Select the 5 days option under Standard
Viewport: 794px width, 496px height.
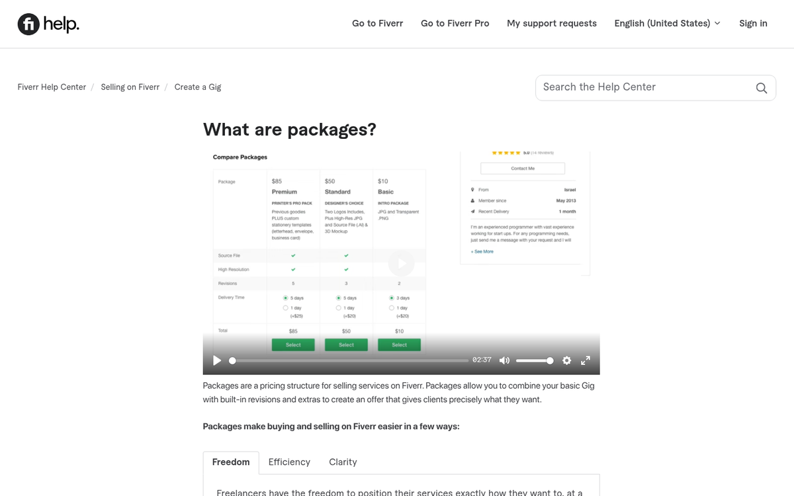click(x=338, y=297)
